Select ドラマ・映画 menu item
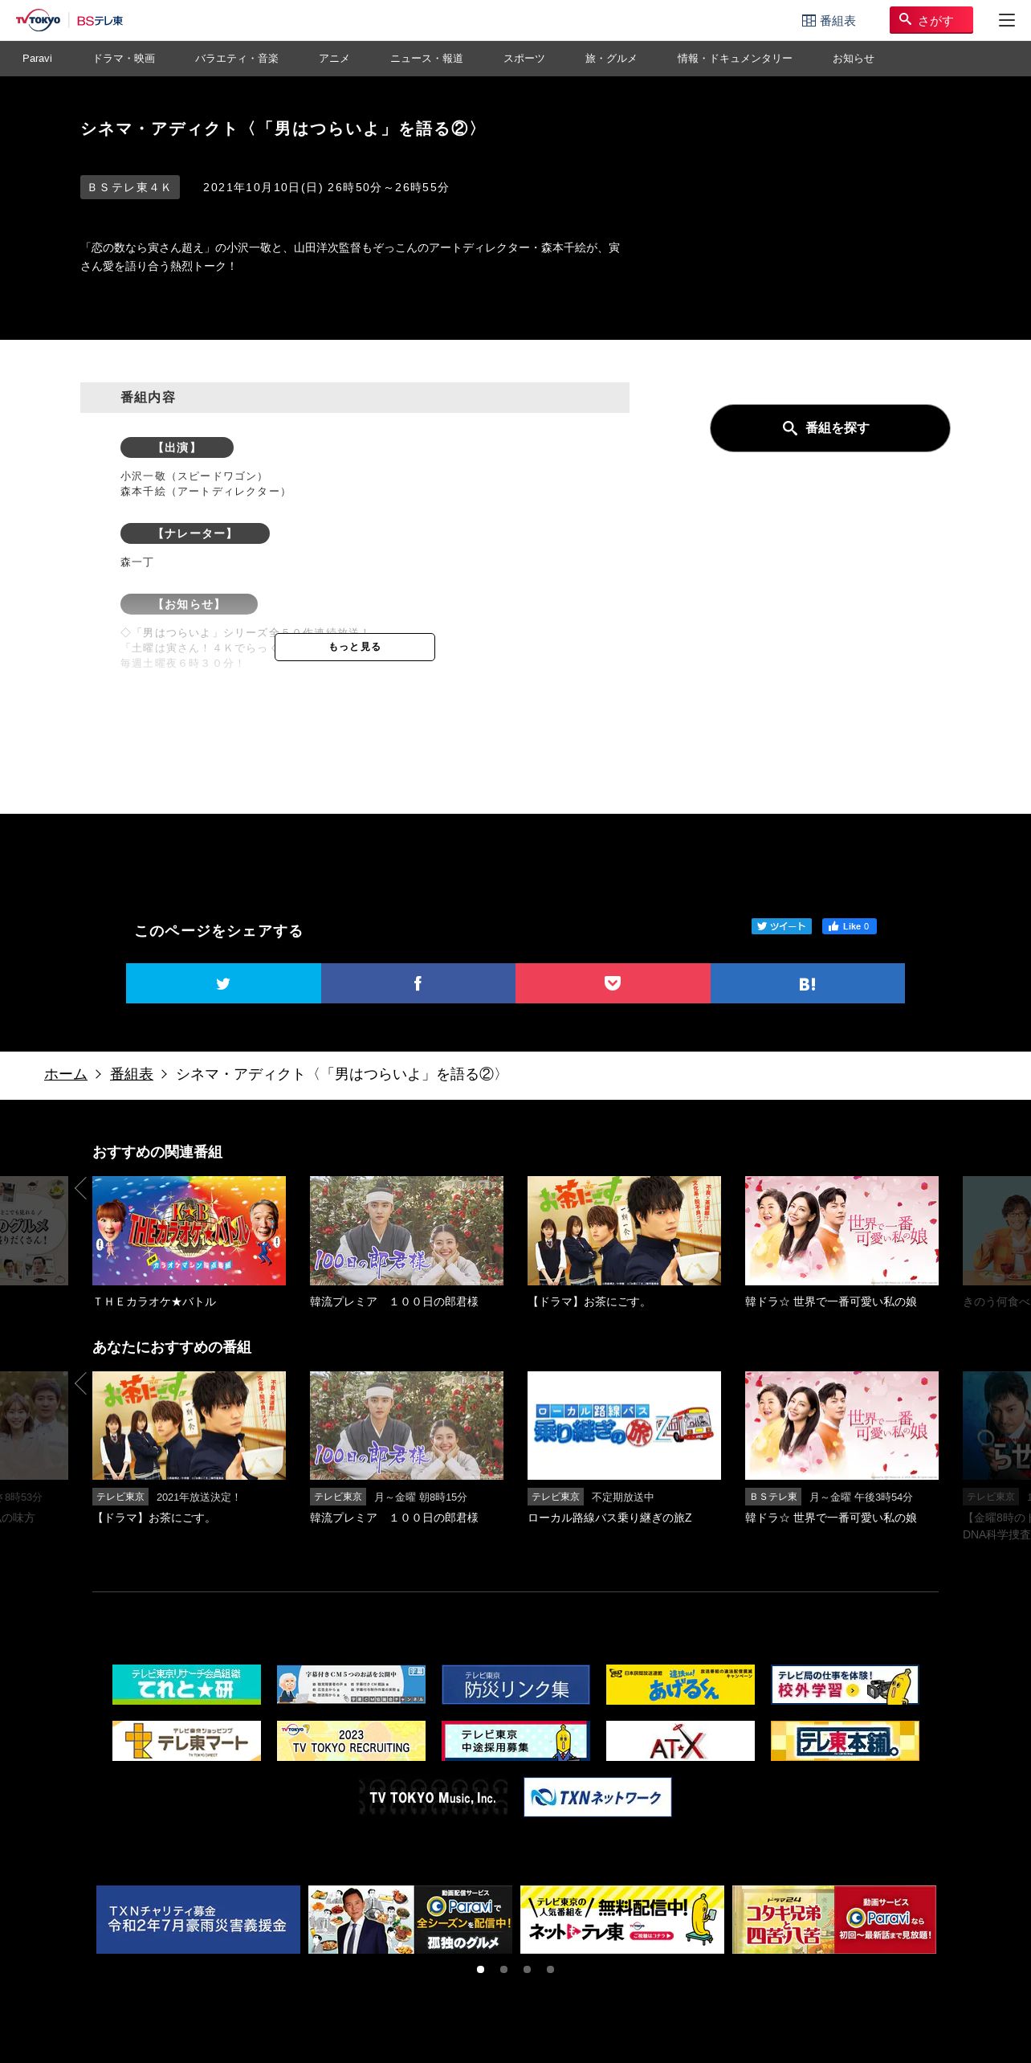 pyautogui.click(x=124, y=59)
